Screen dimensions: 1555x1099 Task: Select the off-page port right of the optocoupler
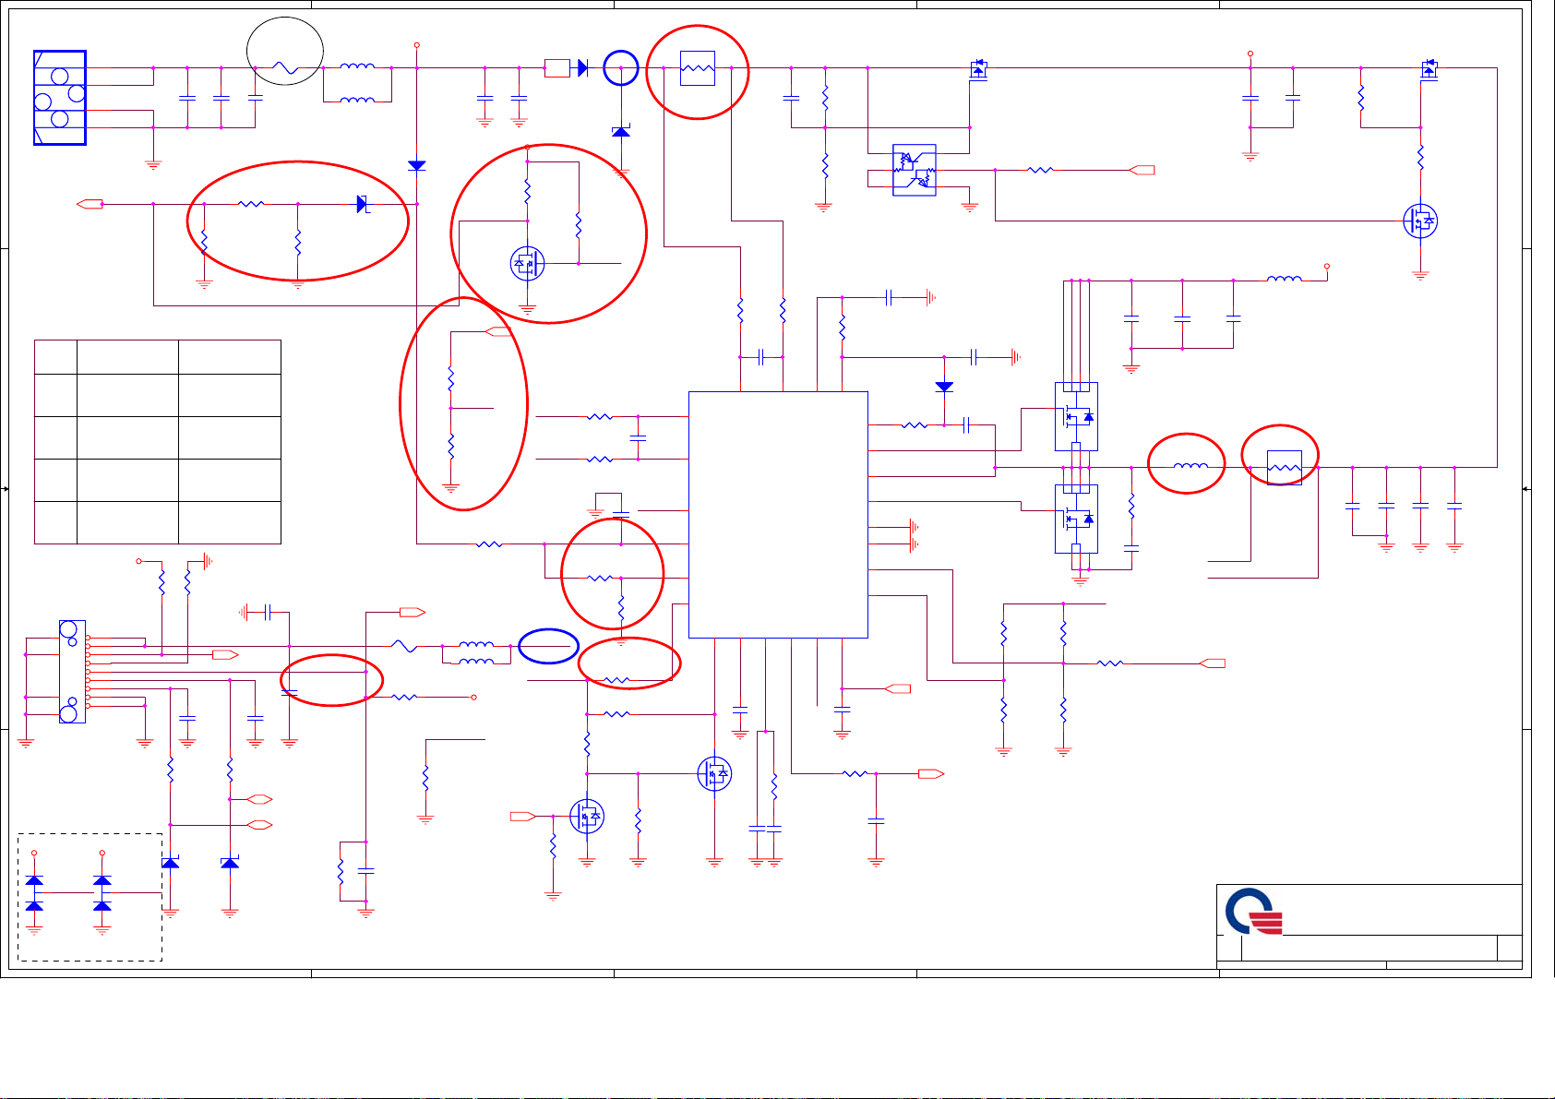[x=1142, y=170]
